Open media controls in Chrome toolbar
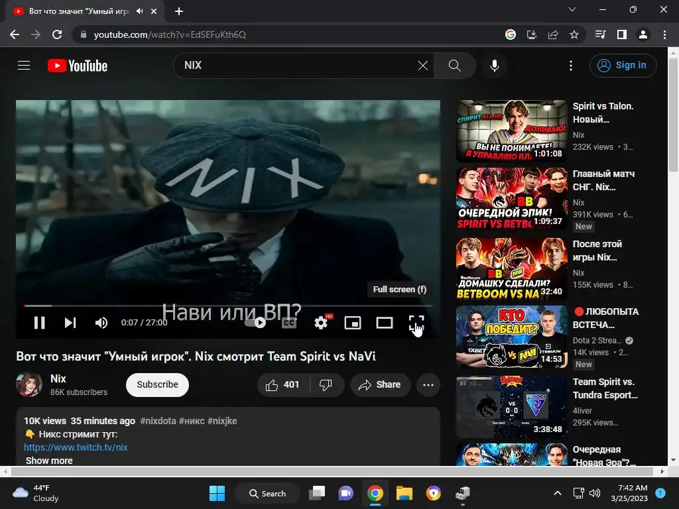The width and height of the screenshot is (679, 509). point(601,34)
